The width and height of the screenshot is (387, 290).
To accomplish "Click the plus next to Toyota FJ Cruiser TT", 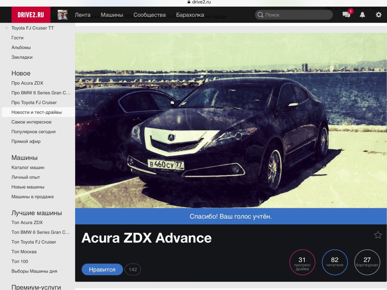I will (x=6, y=28).
